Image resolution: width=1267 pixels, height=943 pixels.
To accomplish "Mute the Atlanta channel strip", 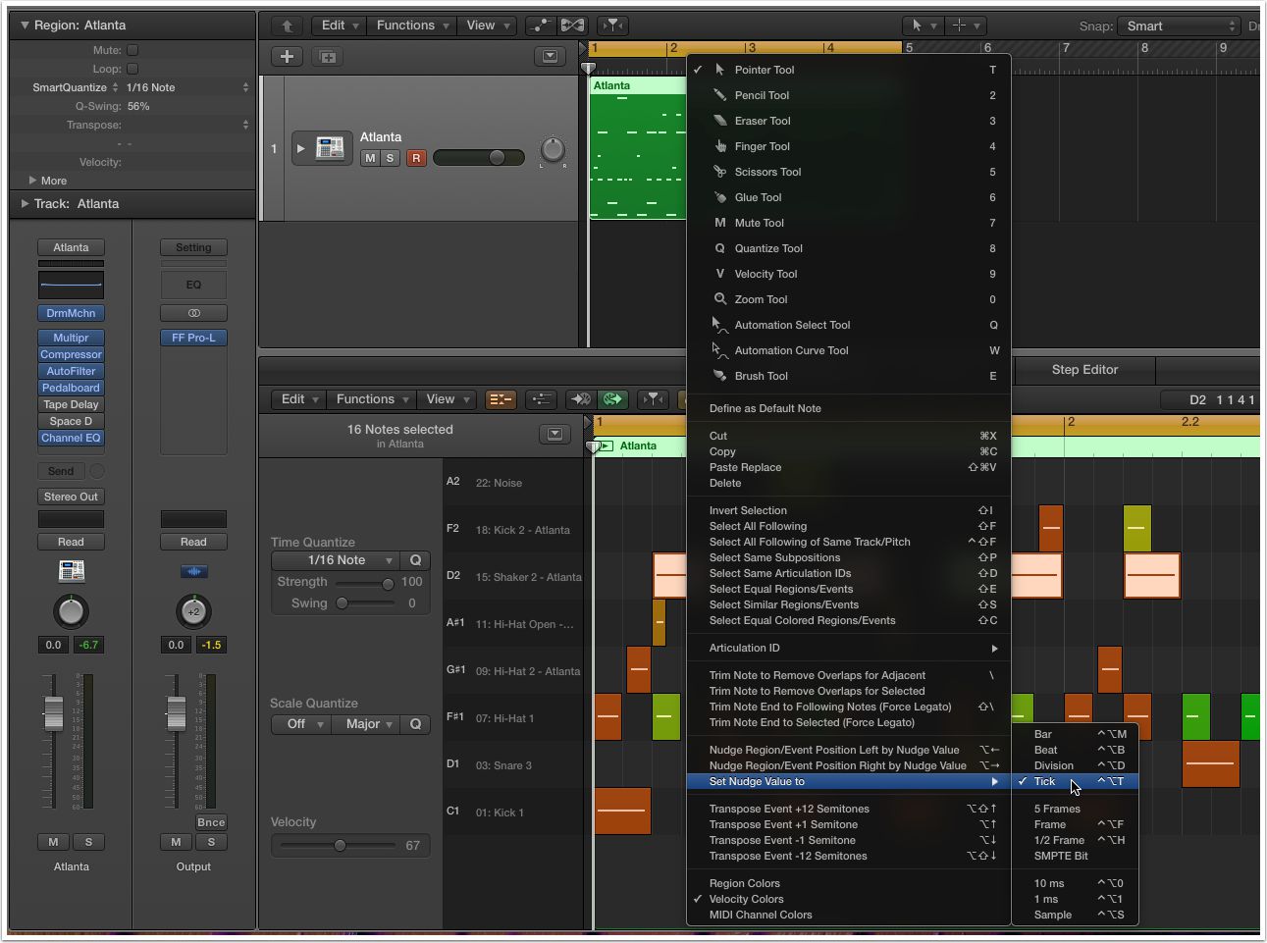I will tap(53, 842).
